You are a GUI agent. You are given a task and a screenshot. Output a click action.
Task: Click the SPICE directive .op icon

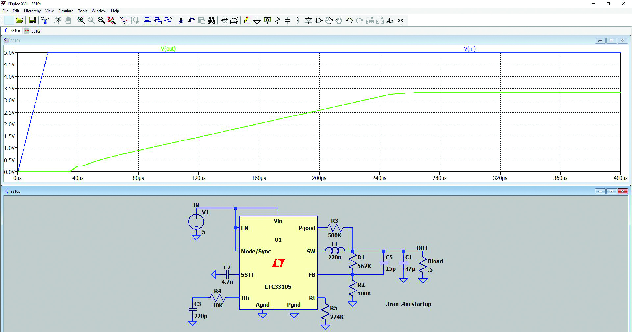(400, 21)
